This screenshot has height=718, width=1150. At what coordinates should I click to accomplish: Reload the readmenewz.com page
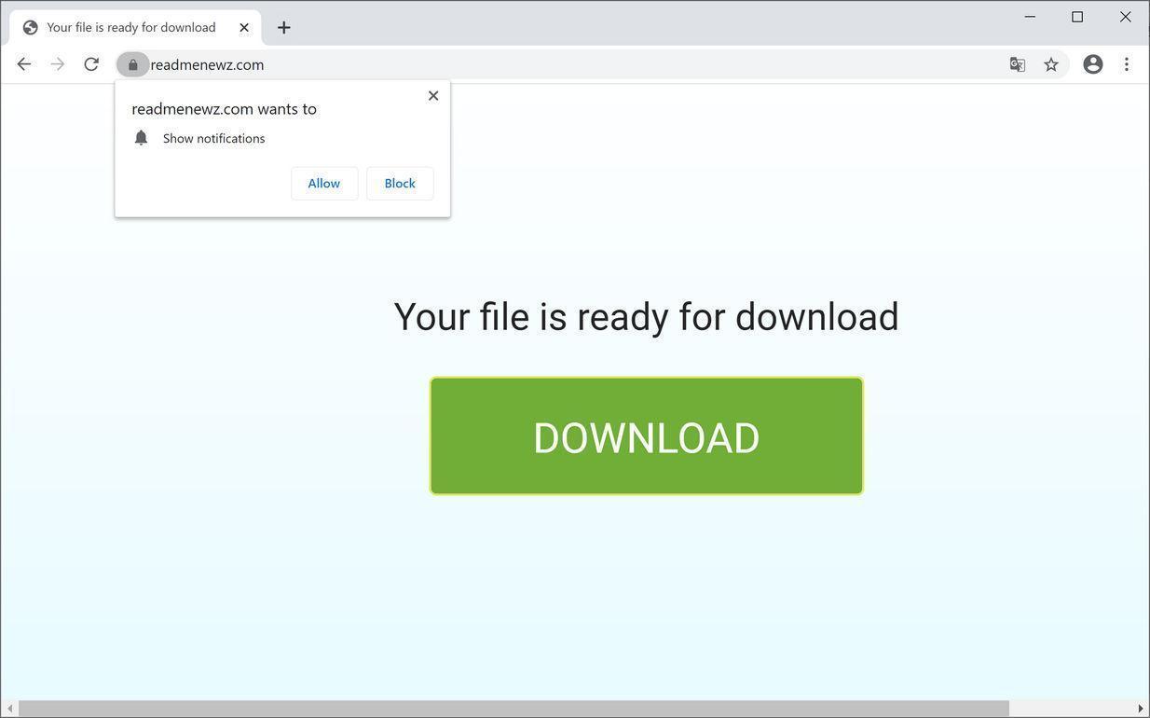pyautogui.click(x=90, y=64)
